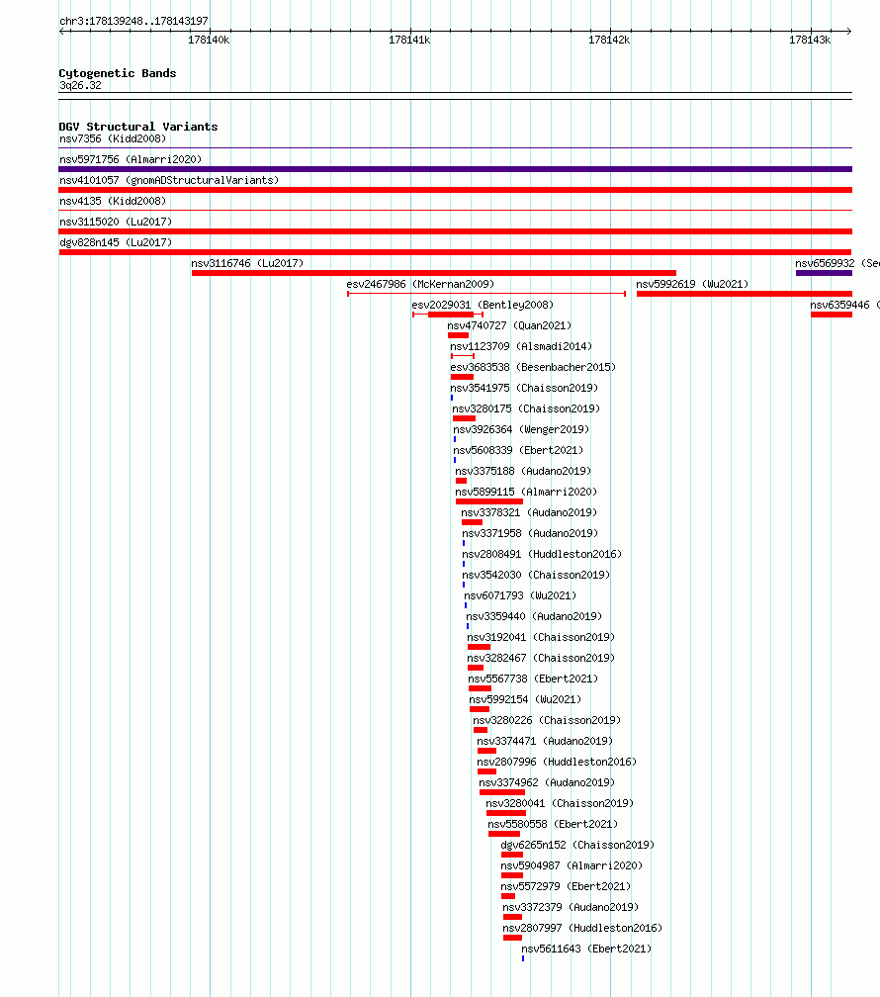The width and height of the screenshot is (880, 997).
Task: Select the nsv6569932 purple variant bar
Action: click(824, 273)
